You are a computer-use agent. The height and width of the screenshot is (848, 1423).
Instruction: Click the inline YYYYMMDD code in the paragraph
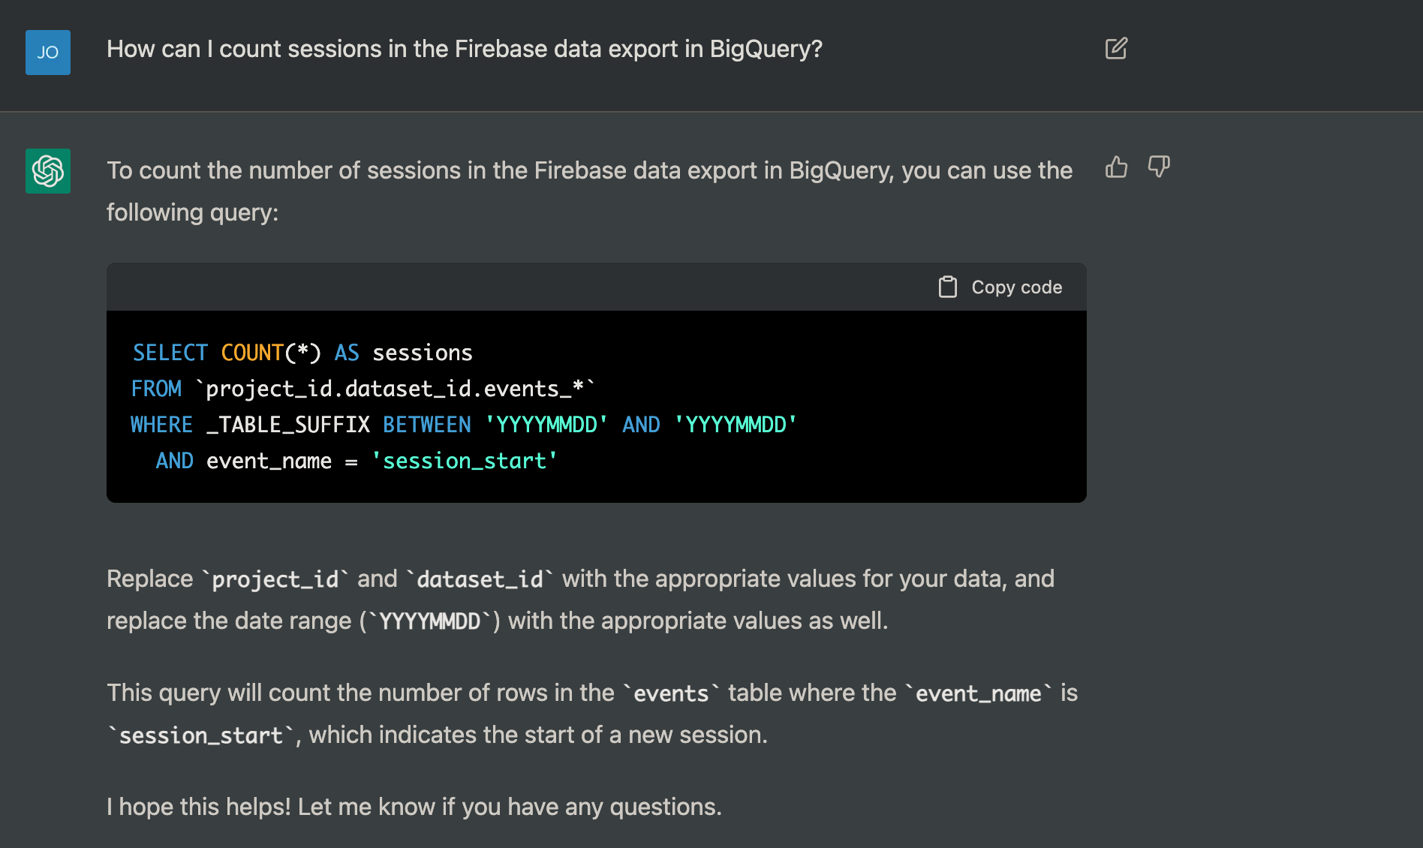(430, 621)
